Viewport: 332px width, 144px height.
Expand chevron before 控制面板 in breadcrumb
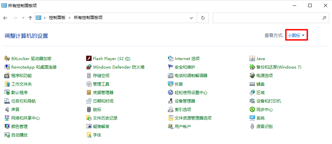pyautogui.click(x=45, y=18)
